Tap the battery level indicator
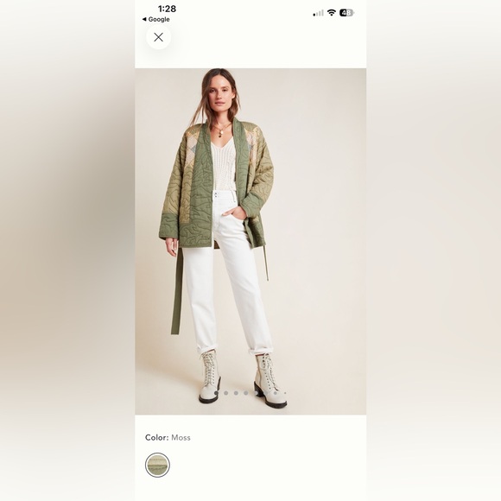 (346, 13)
